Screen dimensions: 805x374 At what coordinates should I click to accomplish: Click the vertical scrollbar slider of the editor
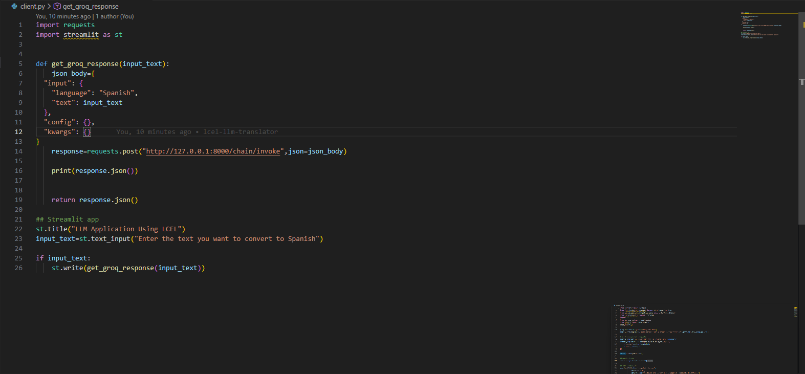tap(801, 118)
